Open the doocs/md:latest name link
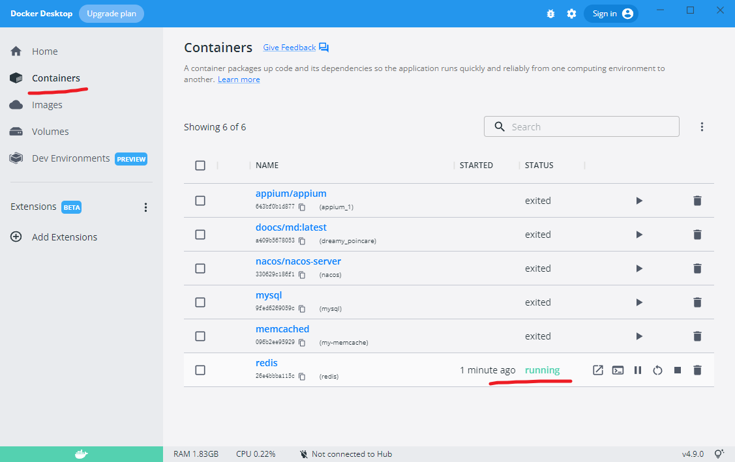 [x=291, y=227]
